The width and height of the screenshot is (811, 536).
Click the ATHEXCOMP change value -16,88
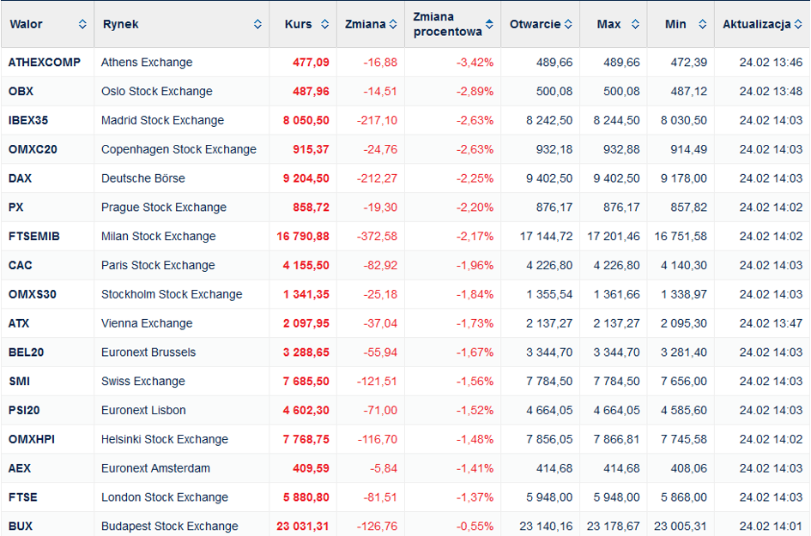click(380, 62)
